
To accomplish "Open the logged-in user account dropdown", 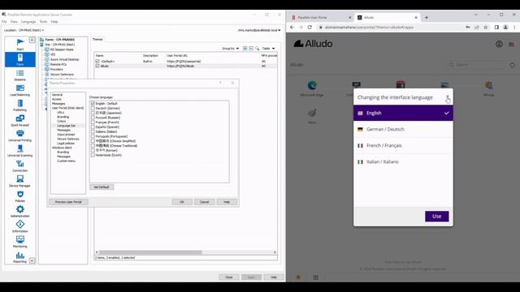I will (259, 30).
